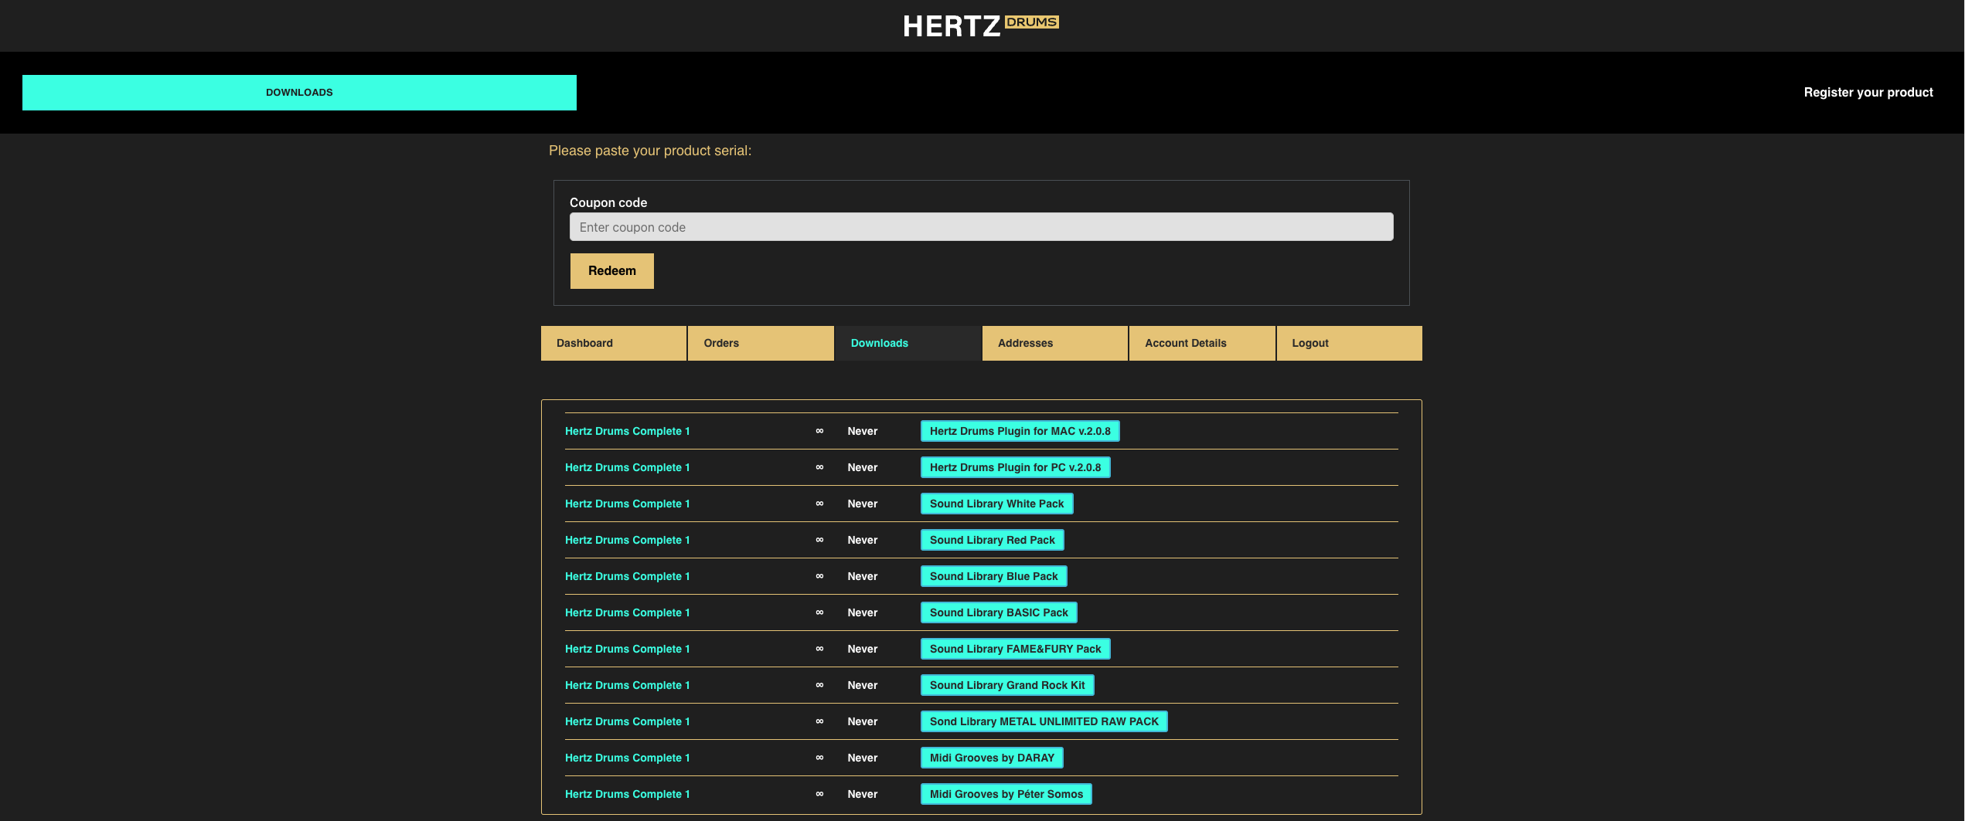This screenshot has height=821, width=1965.
Task: Open Hertz Drums Complete 1 link in first row
Action: (x=627, y=431)
